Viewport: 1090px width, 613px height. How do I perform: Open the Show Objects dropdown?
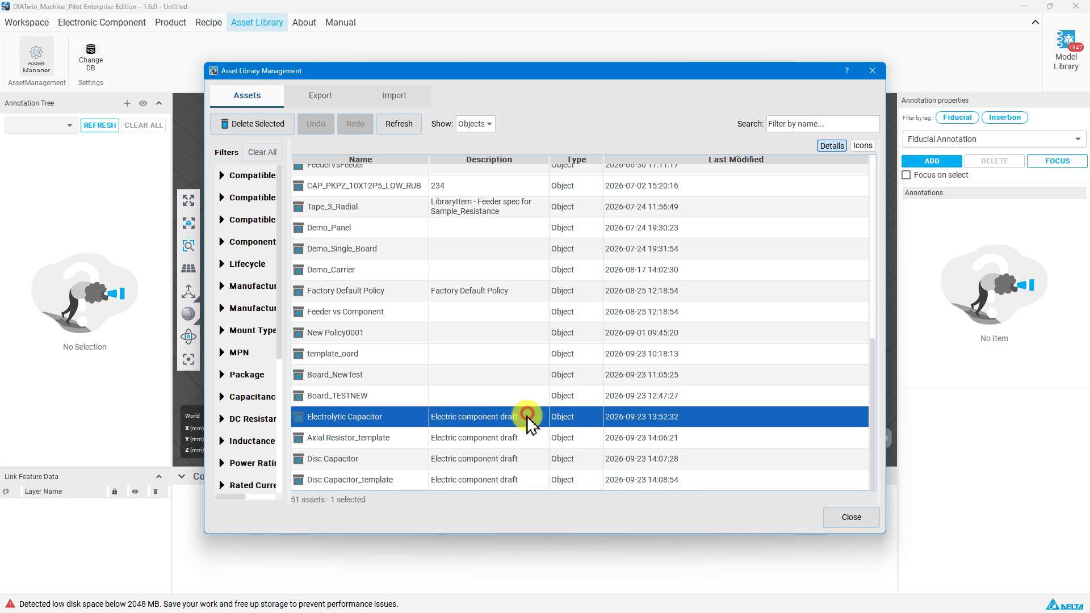coord(475,124)
